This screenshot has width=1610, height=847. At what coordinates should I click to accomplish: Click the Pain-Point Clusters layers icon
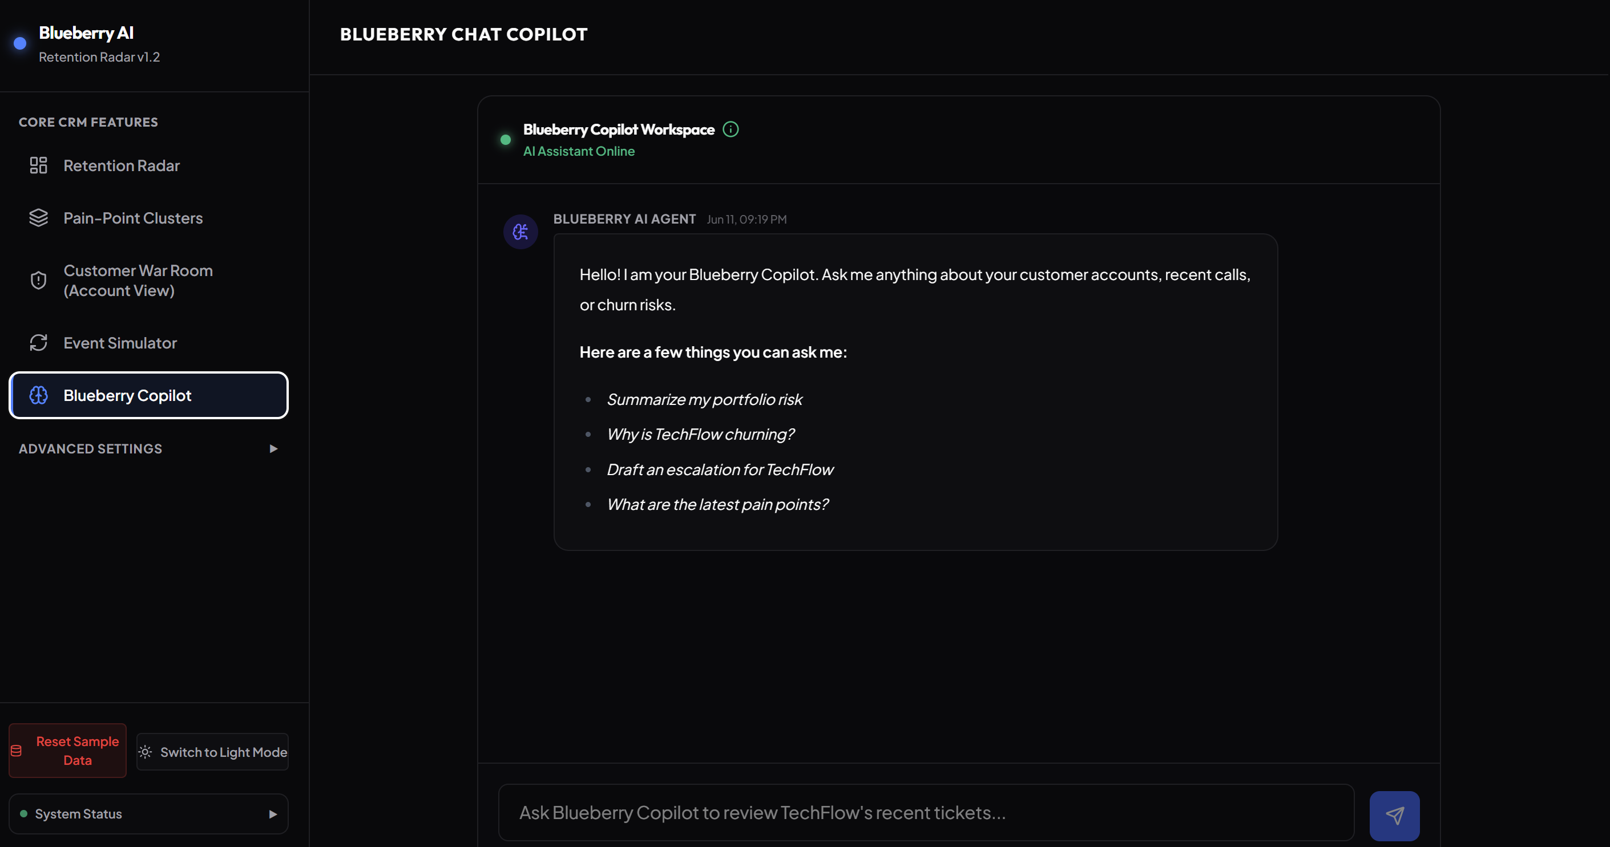38,218
